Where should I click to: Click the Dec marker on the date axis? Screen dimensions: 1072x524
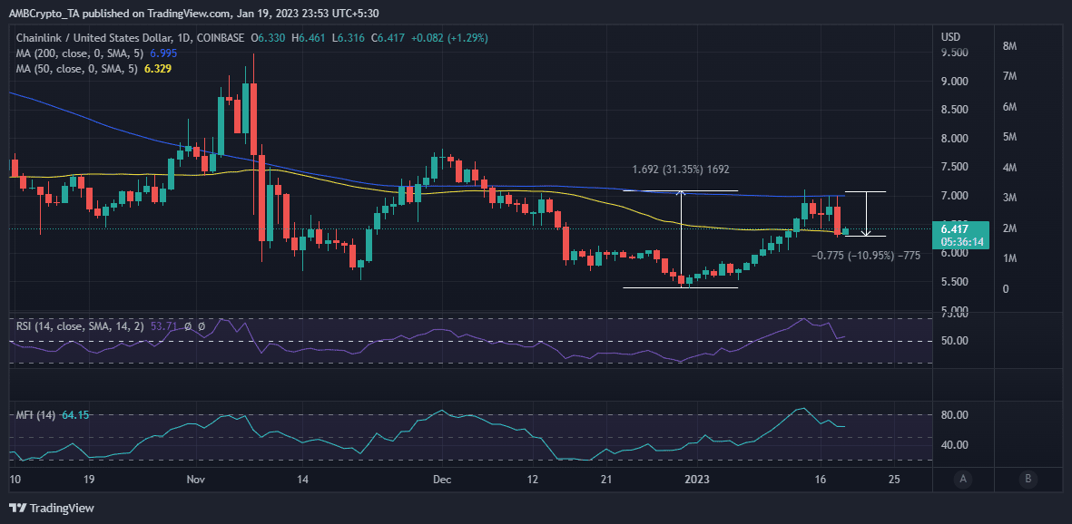(442, 479)
